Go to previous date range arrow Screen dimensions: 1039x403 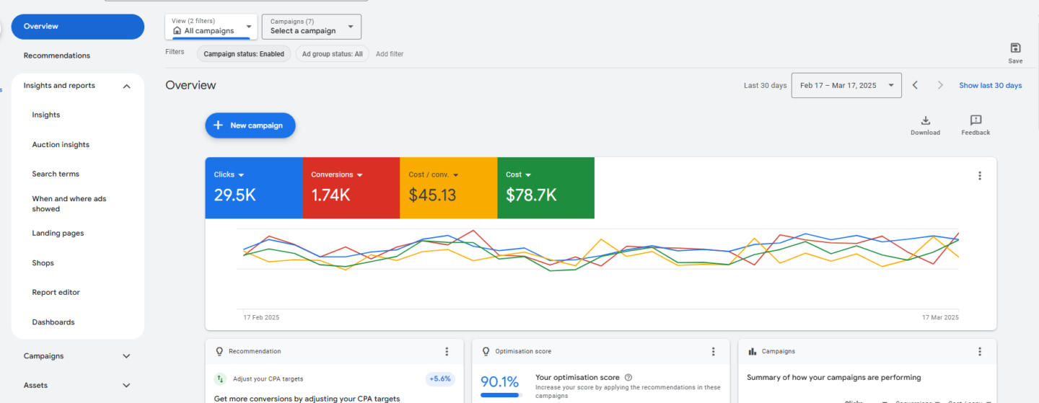pyautogui.click(x=916, y=85)
